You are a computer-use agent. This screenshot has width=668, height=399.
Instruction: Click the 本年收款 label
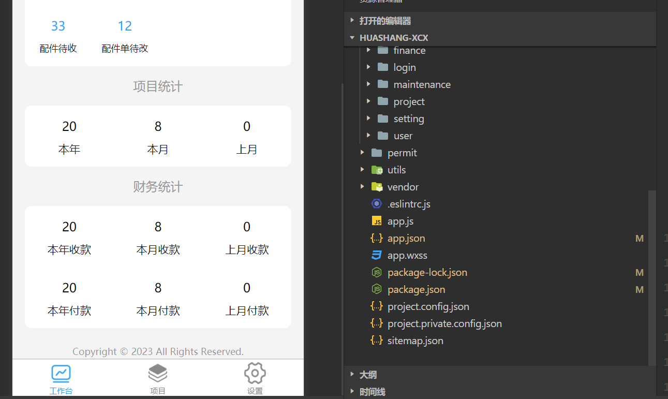(69, 249)
